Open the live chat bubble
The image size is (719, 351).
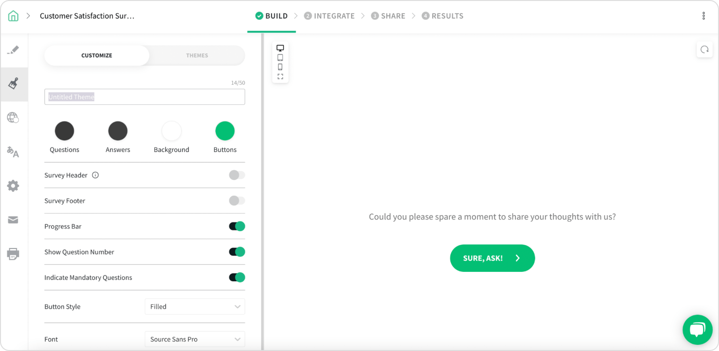697,329
